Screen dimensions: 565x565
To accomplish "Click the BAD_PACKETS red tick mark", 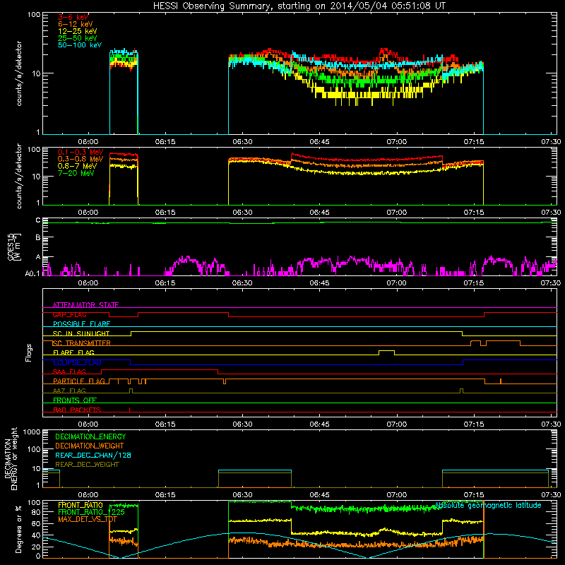I will tap(129, 410).
